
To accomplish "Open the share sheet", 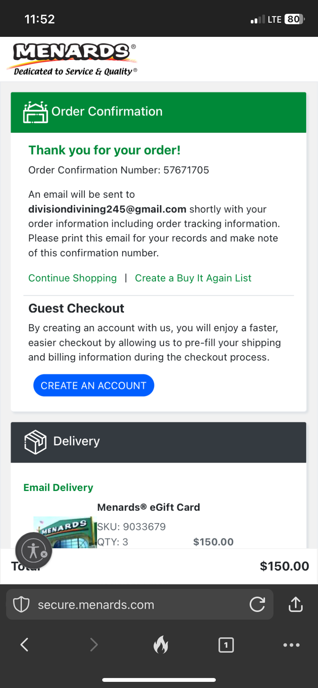I will click(x=295, y=604).
